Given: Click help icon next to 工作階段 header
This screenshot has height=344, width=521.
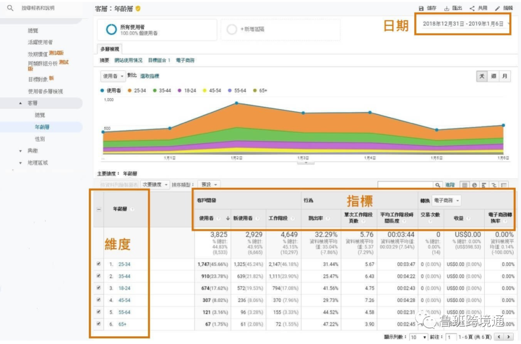Looking at the screenshot, I should pos(292,218).
